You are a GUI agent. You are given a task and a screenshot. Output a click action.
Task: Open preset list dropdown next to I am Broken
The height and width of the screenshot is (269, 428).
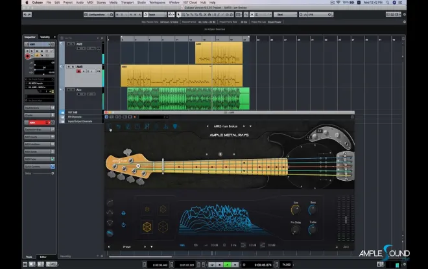250,126
